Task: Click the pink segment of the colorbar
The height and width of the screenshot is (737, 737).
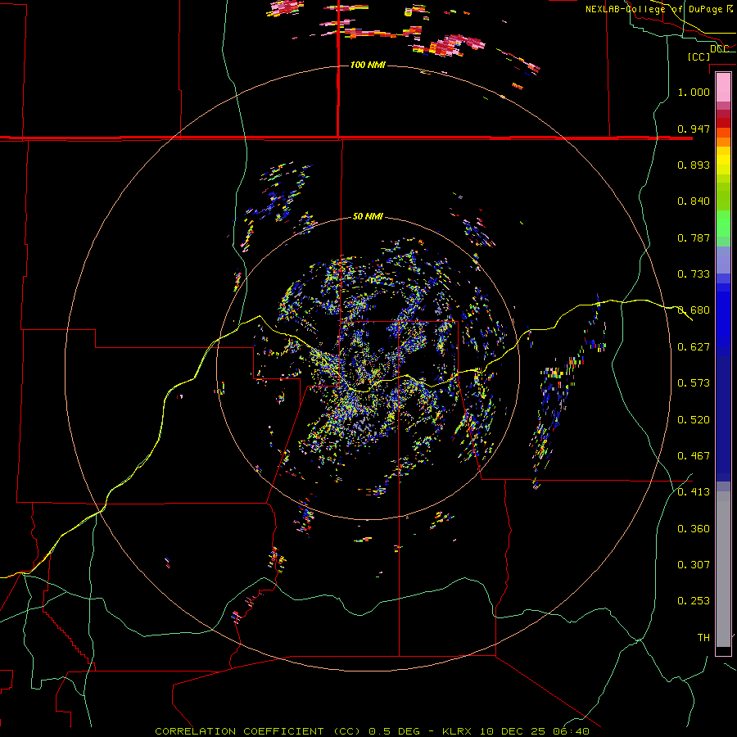Action: click(723, 87)
